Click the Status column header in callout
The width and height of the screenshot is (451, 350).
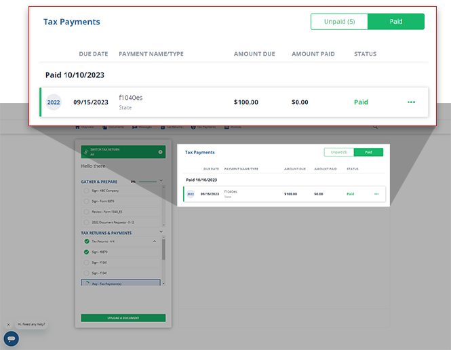point(365,54)
